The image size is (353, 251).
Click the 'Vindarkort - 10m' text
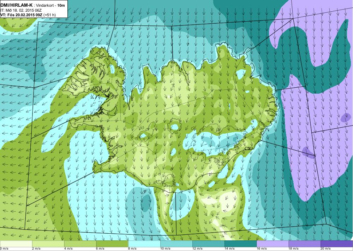pos(51,5)
